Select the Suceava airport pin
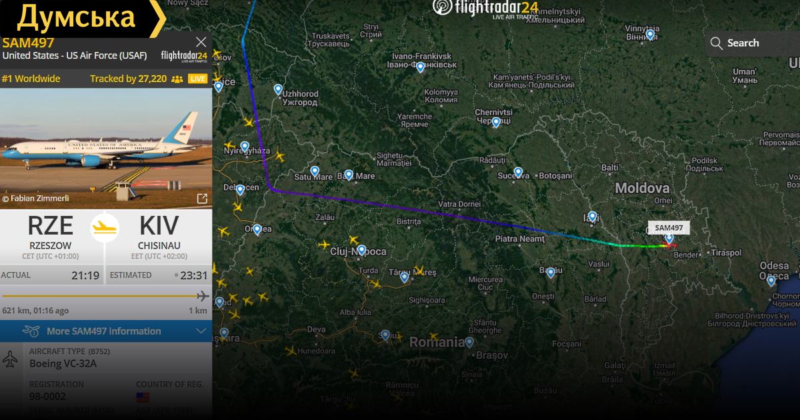This screenshot has width=800, height=420. [518, 173]
